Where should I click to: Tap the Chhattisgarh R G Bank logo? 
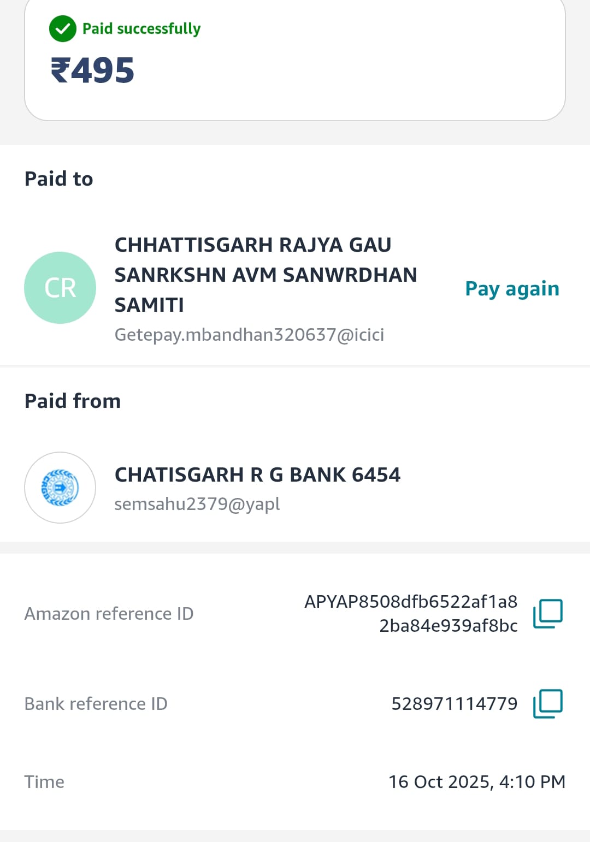click(60, 488)
